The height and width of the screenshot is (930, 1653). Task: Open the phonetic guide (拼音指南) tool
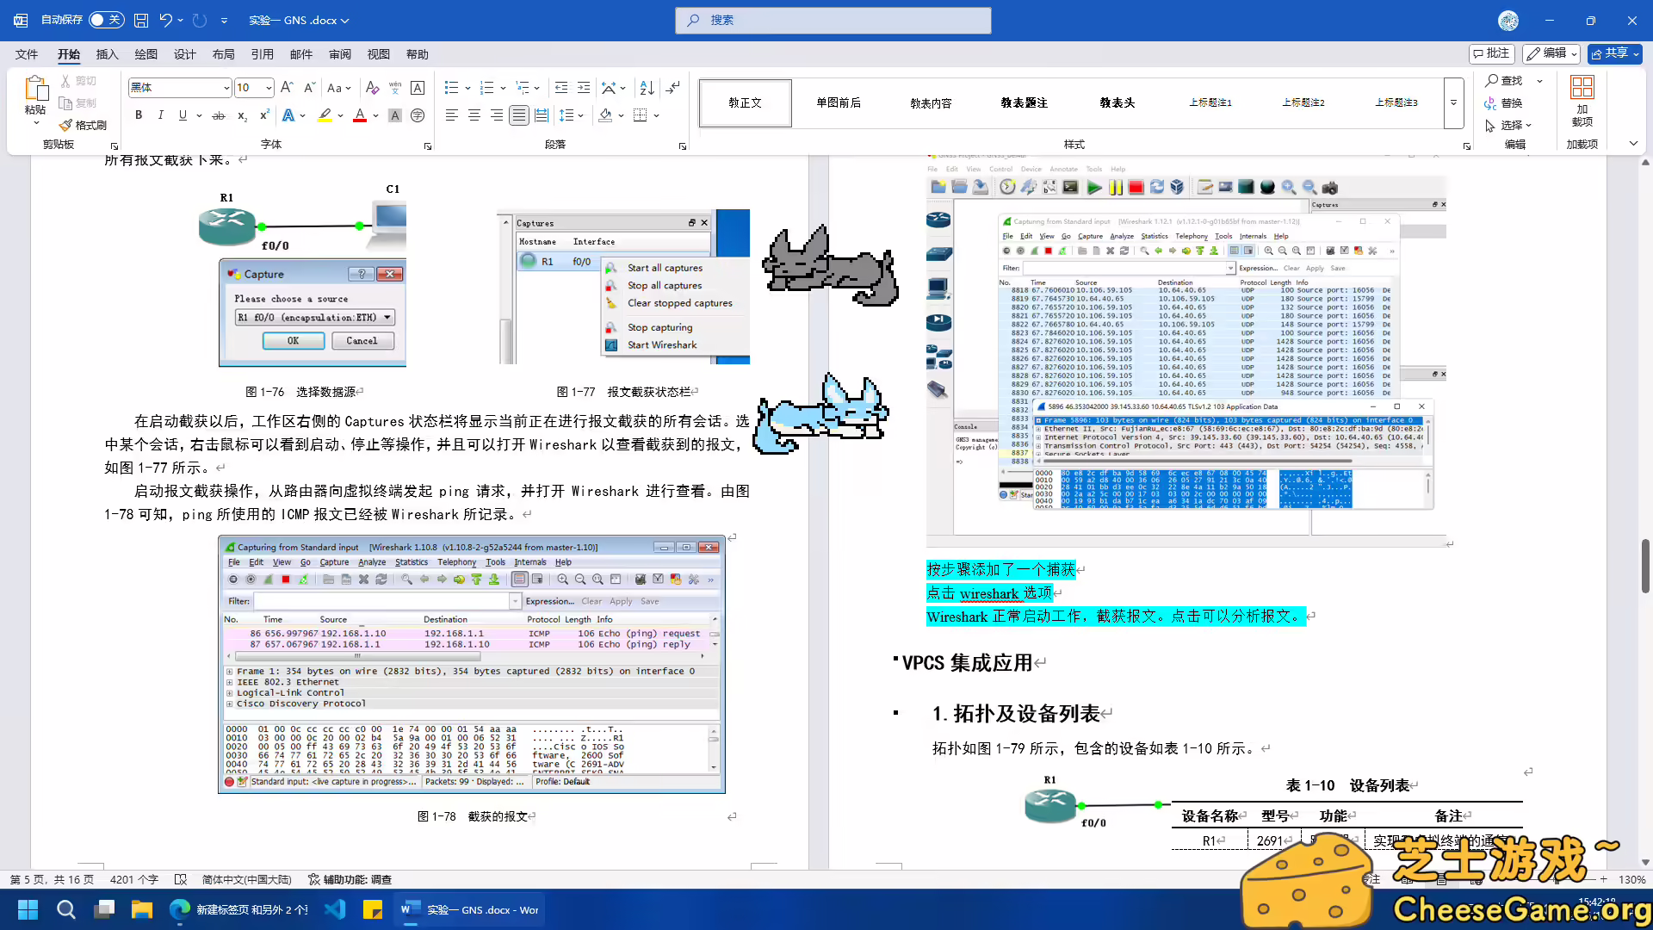[394, 87]
